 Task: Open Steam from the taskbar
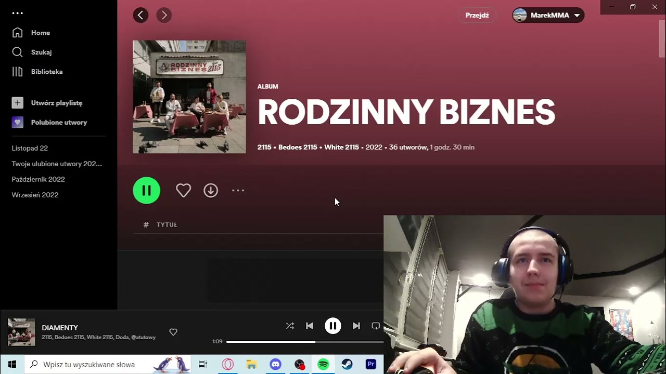[347, 364]
